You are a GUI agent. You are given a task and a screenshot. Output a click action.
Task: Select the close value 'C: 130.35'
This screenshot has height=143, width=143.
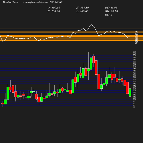point(54,11)
